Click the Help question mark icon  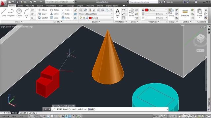click(x=196, y=2)
